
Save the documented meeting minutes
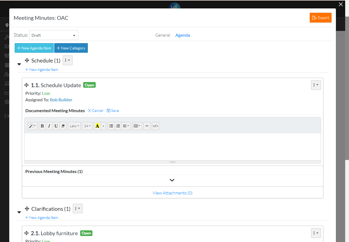[113, 111]
